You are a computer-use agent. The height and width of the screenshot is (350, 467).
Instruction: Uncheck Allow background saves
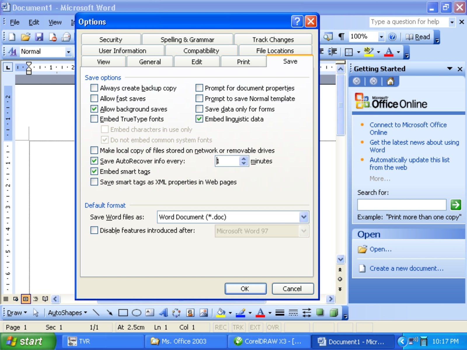(94, 109)
